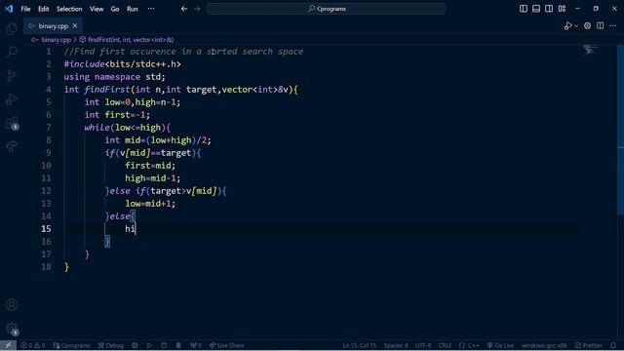Open notifications bell in status bar
This screenshot has height=351, width=624.
(x=613, y=345)
